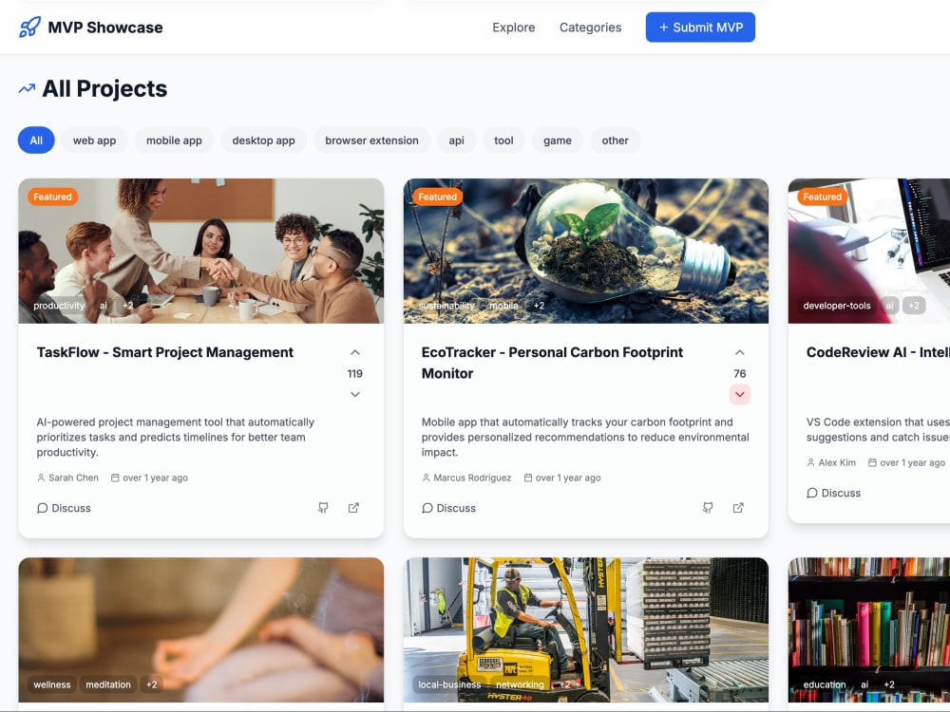The width and height of the screenshot is (950, 712).
Task: Click the Submit MVP button
Action: coord(700,28)
